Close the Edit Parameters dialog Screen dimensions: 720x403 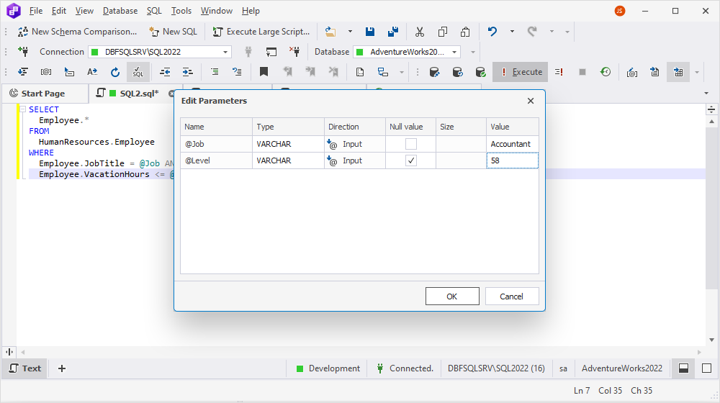coord(531,101)
